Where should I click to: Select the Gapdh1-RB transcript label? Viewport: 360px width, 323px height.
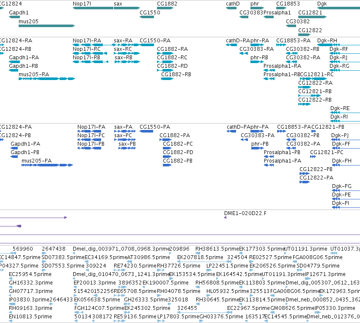coord(23,66)
